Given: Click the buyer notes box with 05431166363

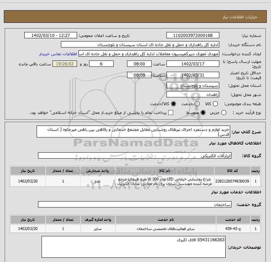Looking at the screenshot, I should pos(133,247).
